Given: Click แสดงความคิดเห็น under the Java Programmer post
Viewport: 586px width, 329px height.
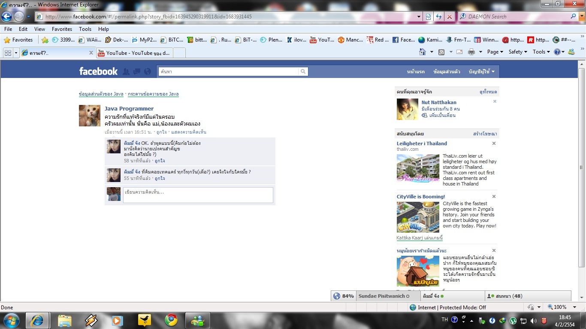Looking at the screenshot, I should click(189, 132).
